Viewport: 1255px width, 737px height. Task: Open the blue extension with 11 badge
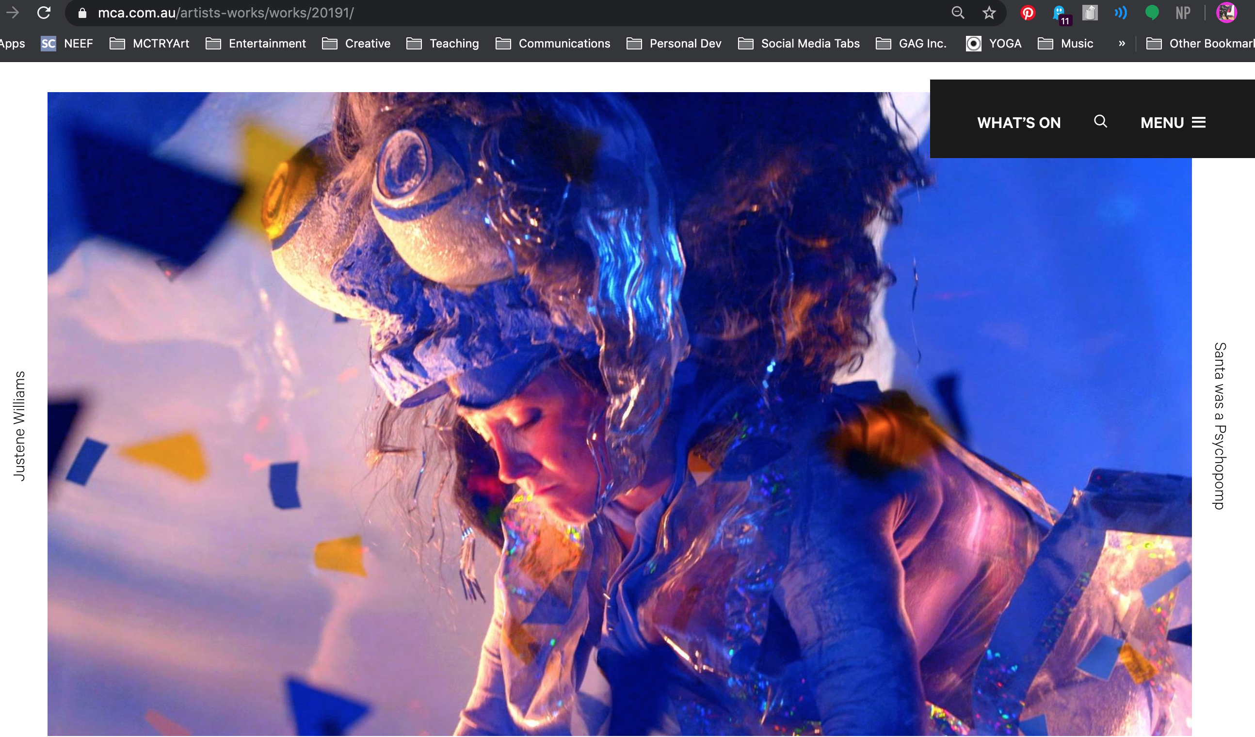tap(1060, 14)
